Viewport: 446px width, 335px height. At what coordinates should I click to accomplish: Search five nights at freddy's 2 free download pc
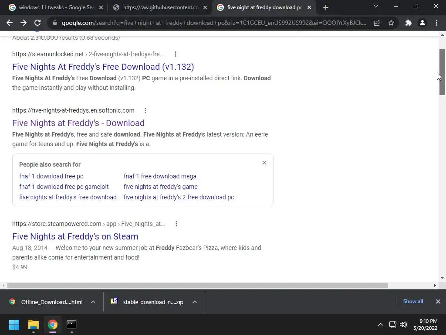pos(179,197)
